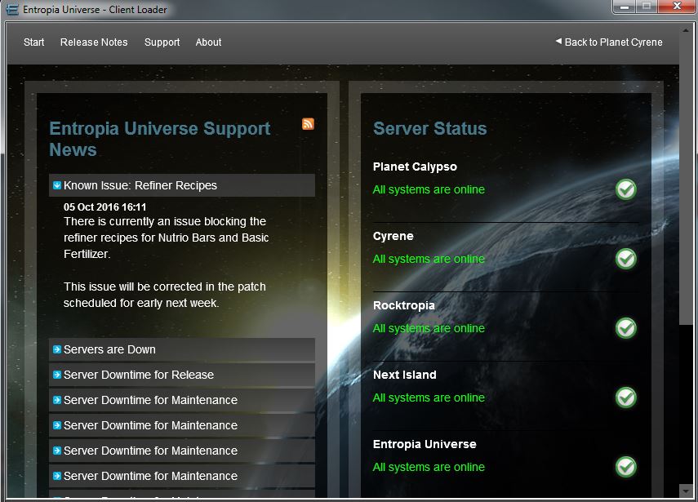Viewport: 698px width, 502px height.
Task: Click the Server Status heading
Action: click(x=430, y=129)
